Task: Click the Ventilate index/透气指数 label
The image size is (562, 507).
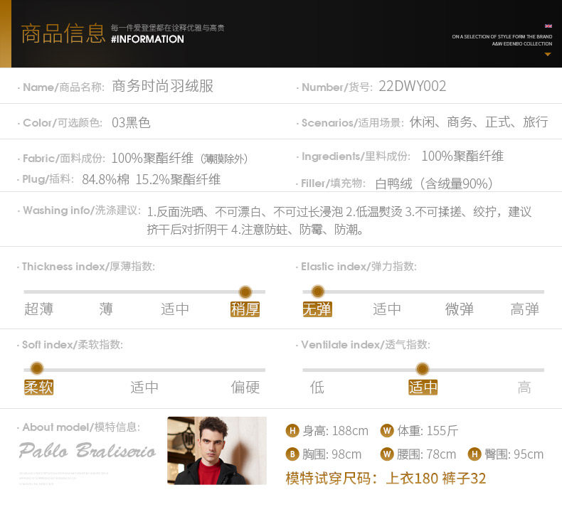Action: pyautogui.click(x=366, y=344)
